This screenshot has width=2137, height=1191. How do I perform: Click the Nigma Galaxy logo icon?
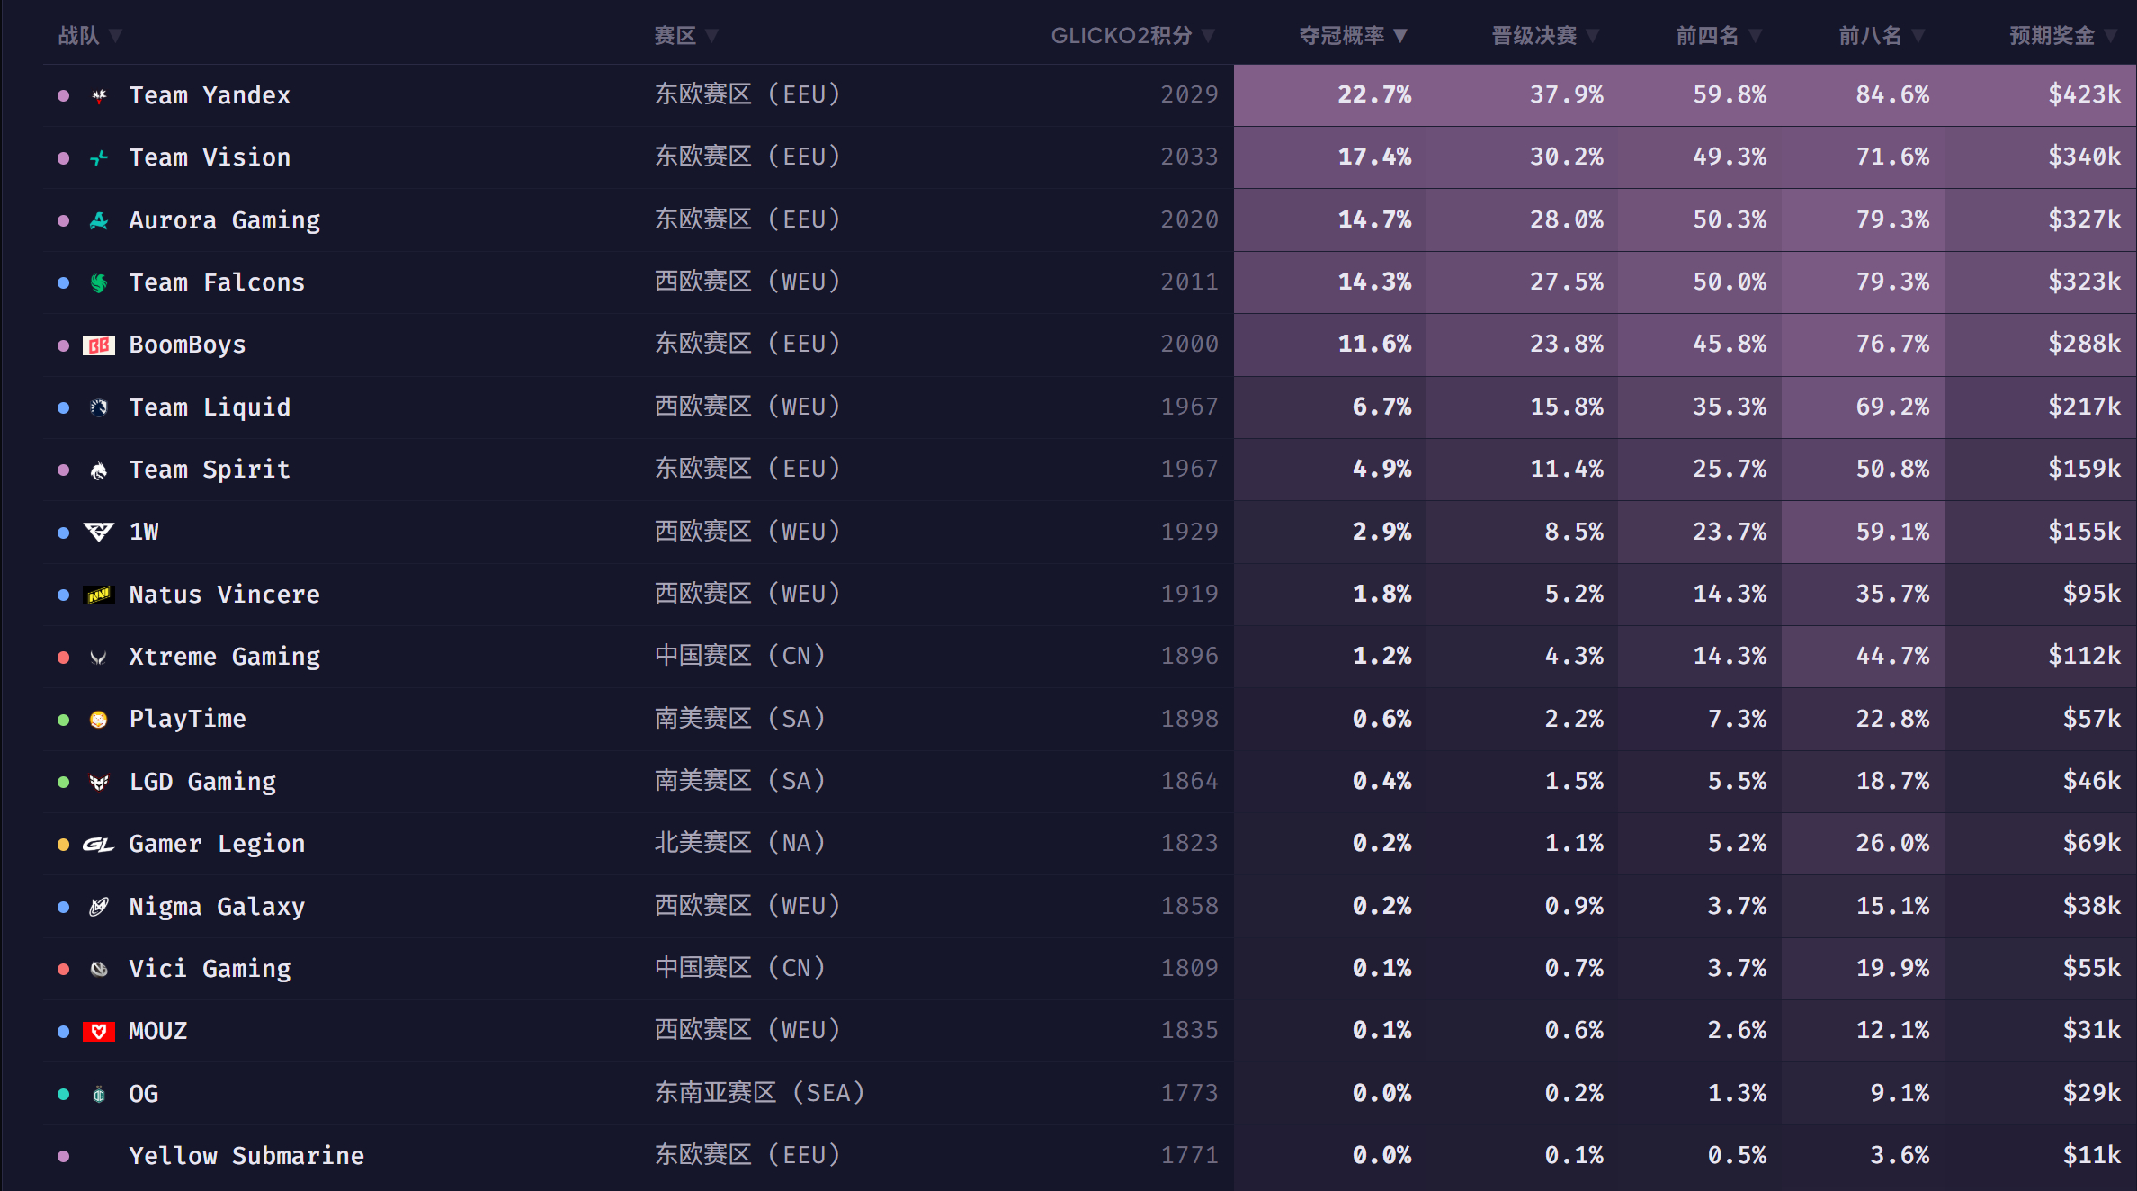pyautogui.click(x=99, y=907)
